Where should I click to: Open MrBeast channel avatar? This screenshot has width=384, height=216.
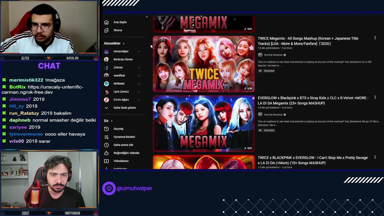click(x=106, y=84)
